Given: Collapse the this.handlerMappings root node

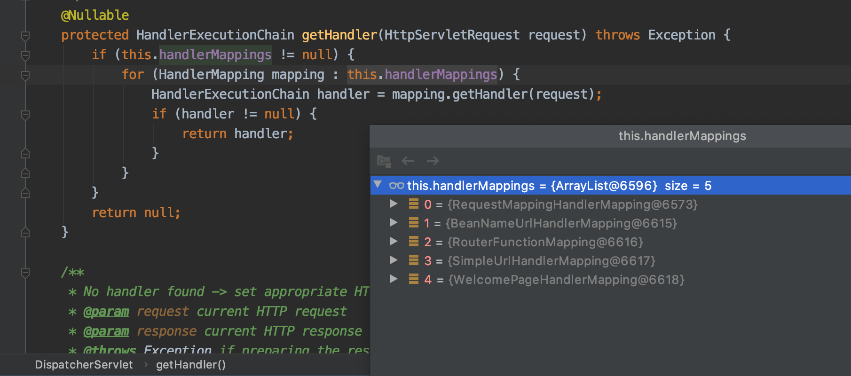Looking at the screenshot, I should [378, 184].
